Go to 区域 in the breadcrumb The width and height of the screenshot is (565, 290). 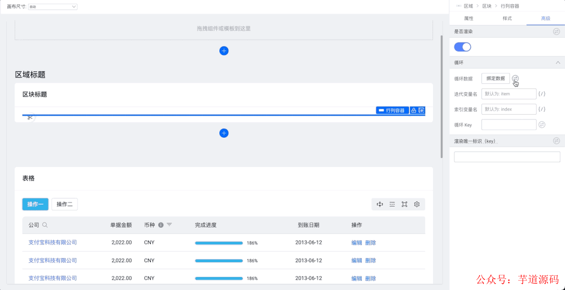tap(468, 6)
